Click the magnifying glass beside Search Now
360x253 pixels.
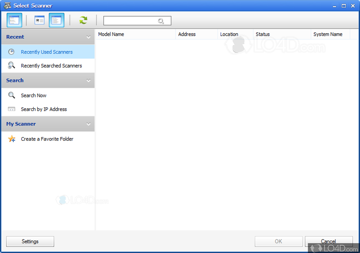point(11,95)
